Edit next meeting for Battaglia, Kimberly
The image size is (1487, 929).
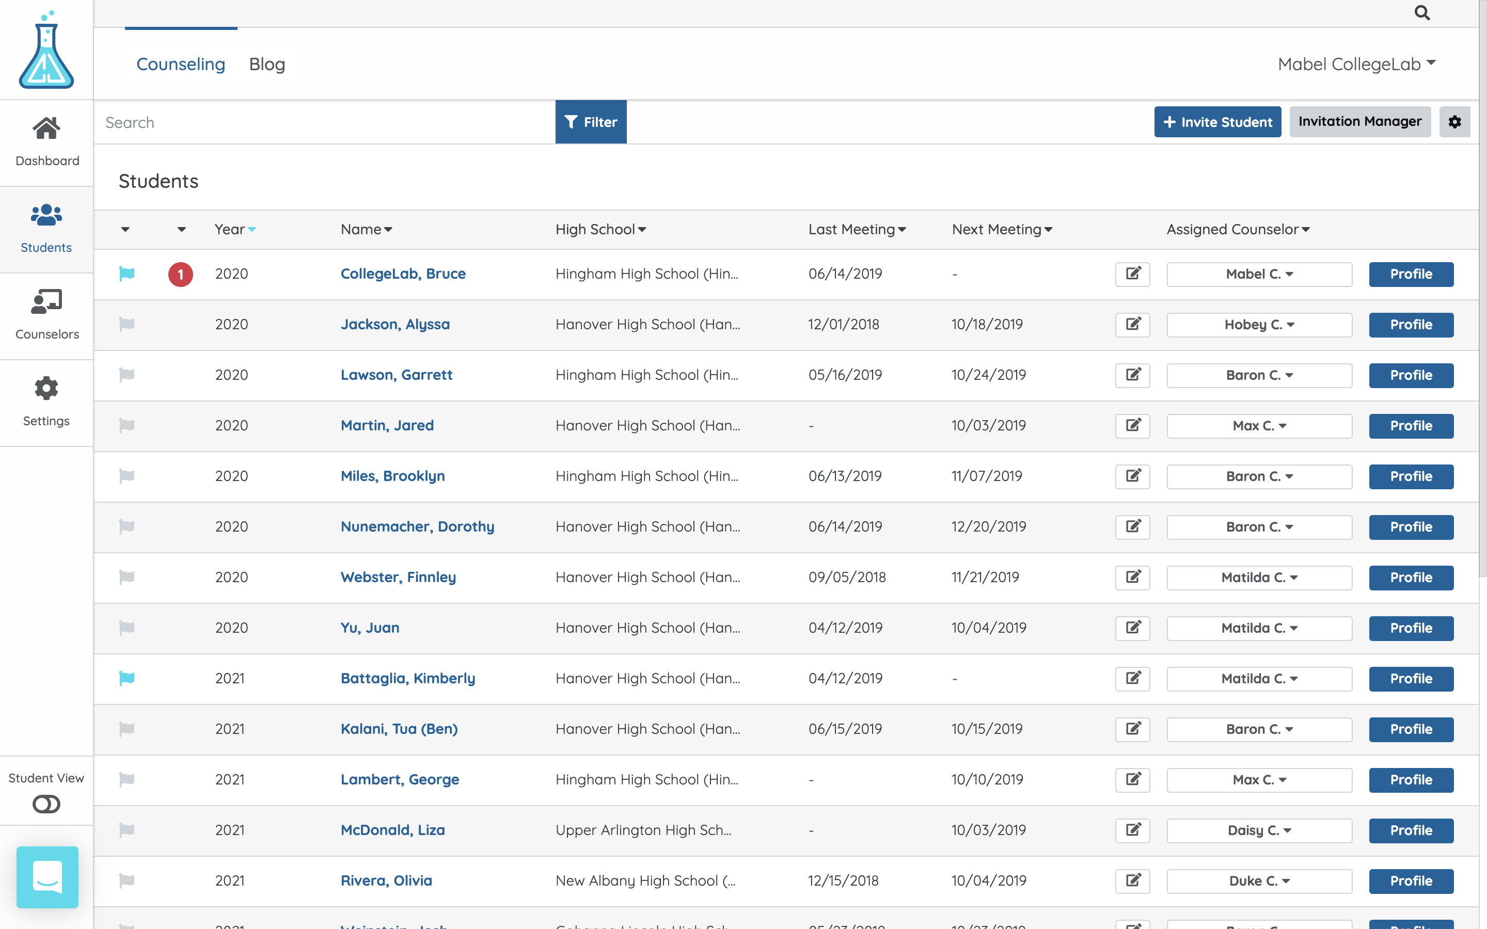1132,678
